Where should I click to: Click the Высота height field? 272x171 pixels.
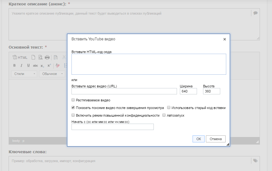(211, 91)
